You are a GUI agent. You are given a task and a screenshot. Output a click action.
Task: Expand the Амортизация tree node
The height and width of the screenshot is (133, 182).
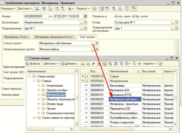click(39, 86)
